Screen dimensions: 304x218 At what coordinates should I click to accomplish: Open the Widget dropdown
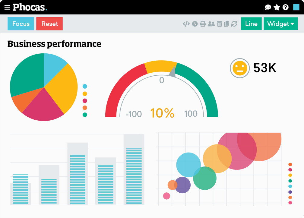280,24
